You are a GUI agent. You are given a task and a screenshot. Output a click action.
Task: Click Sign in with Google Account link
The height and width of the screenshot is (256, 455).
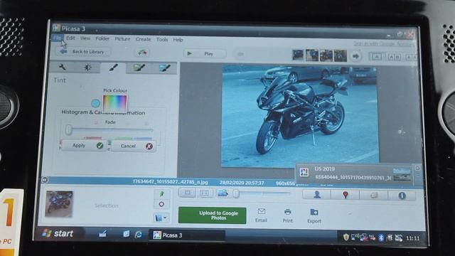[x=385, y=44]
